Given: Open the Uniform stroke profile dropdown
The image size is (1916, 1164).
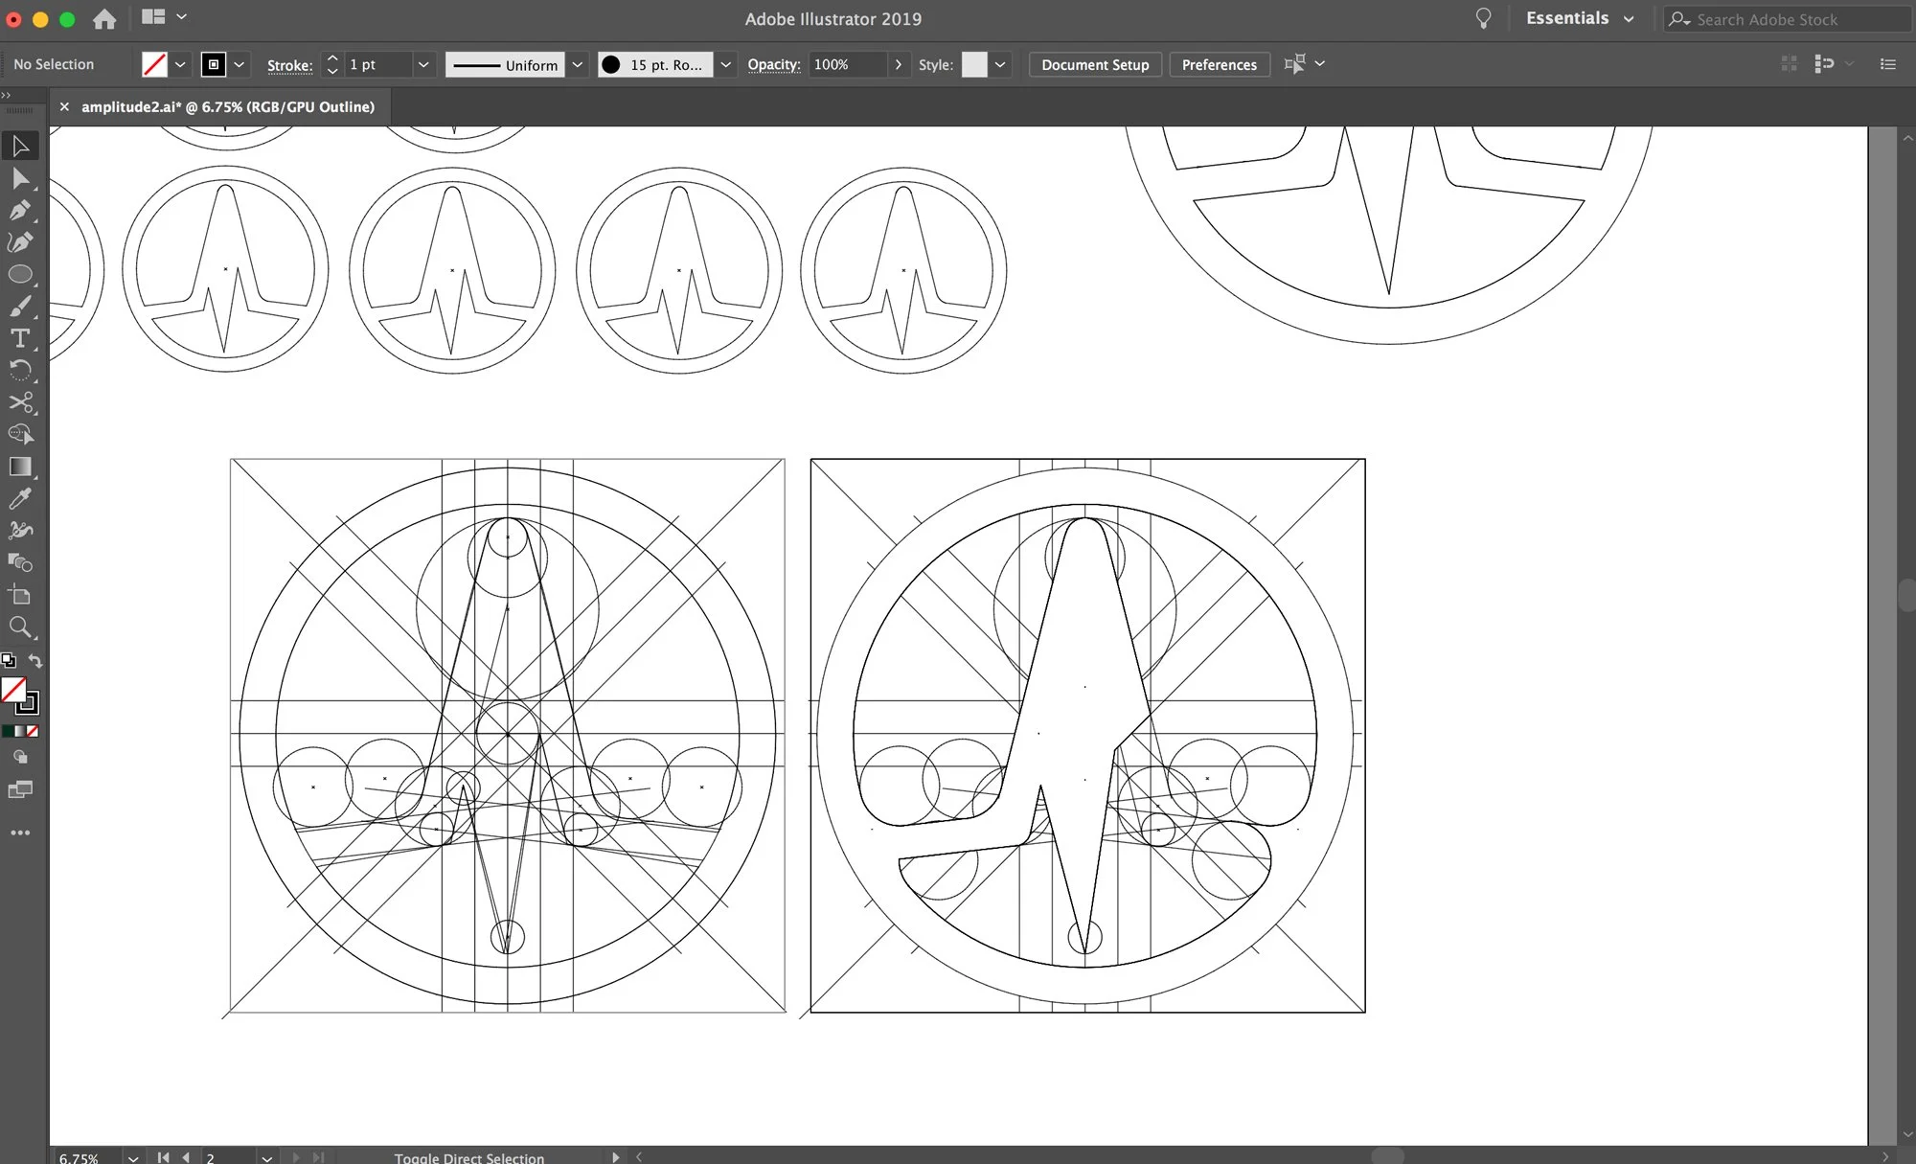Looking at the screenshot, I should pyautogui.click(x=577, y=64).
